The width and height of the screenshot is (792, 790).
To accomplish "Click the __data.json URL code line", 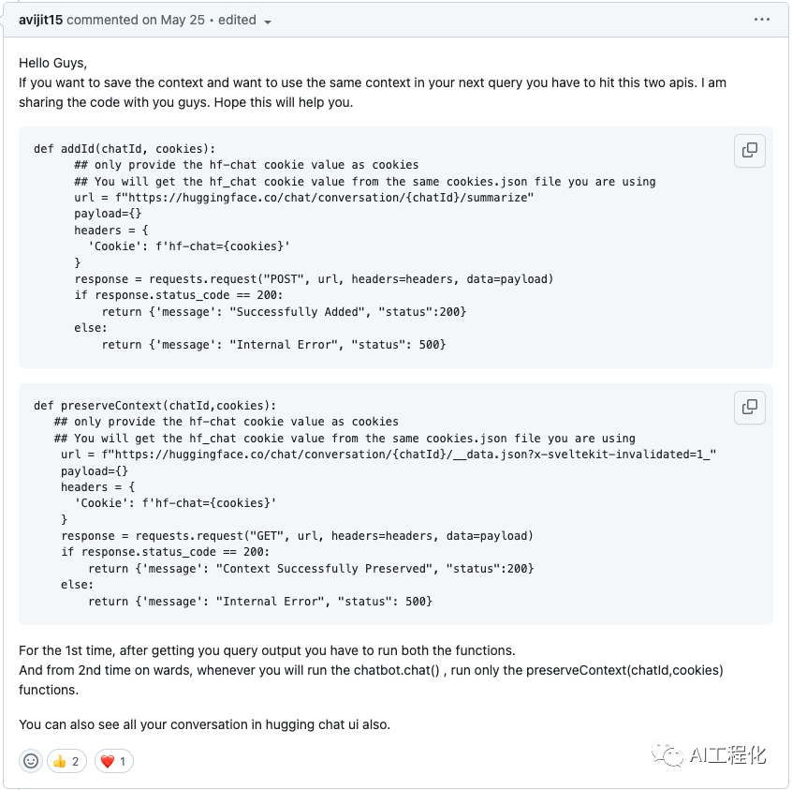I will 389,454.
